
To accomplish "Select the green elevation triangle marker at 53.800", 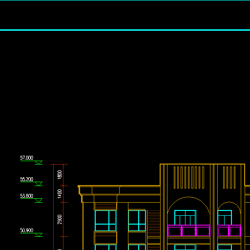I will pos(39,201).
